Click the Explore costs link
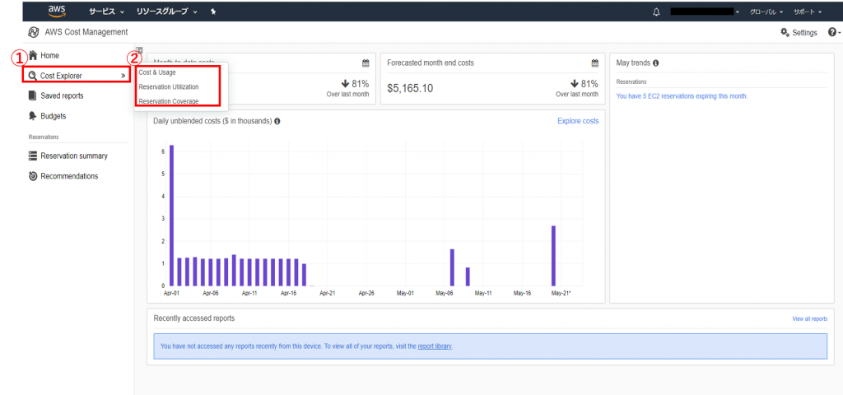This screenshot has height=395, width=843. 578,121
